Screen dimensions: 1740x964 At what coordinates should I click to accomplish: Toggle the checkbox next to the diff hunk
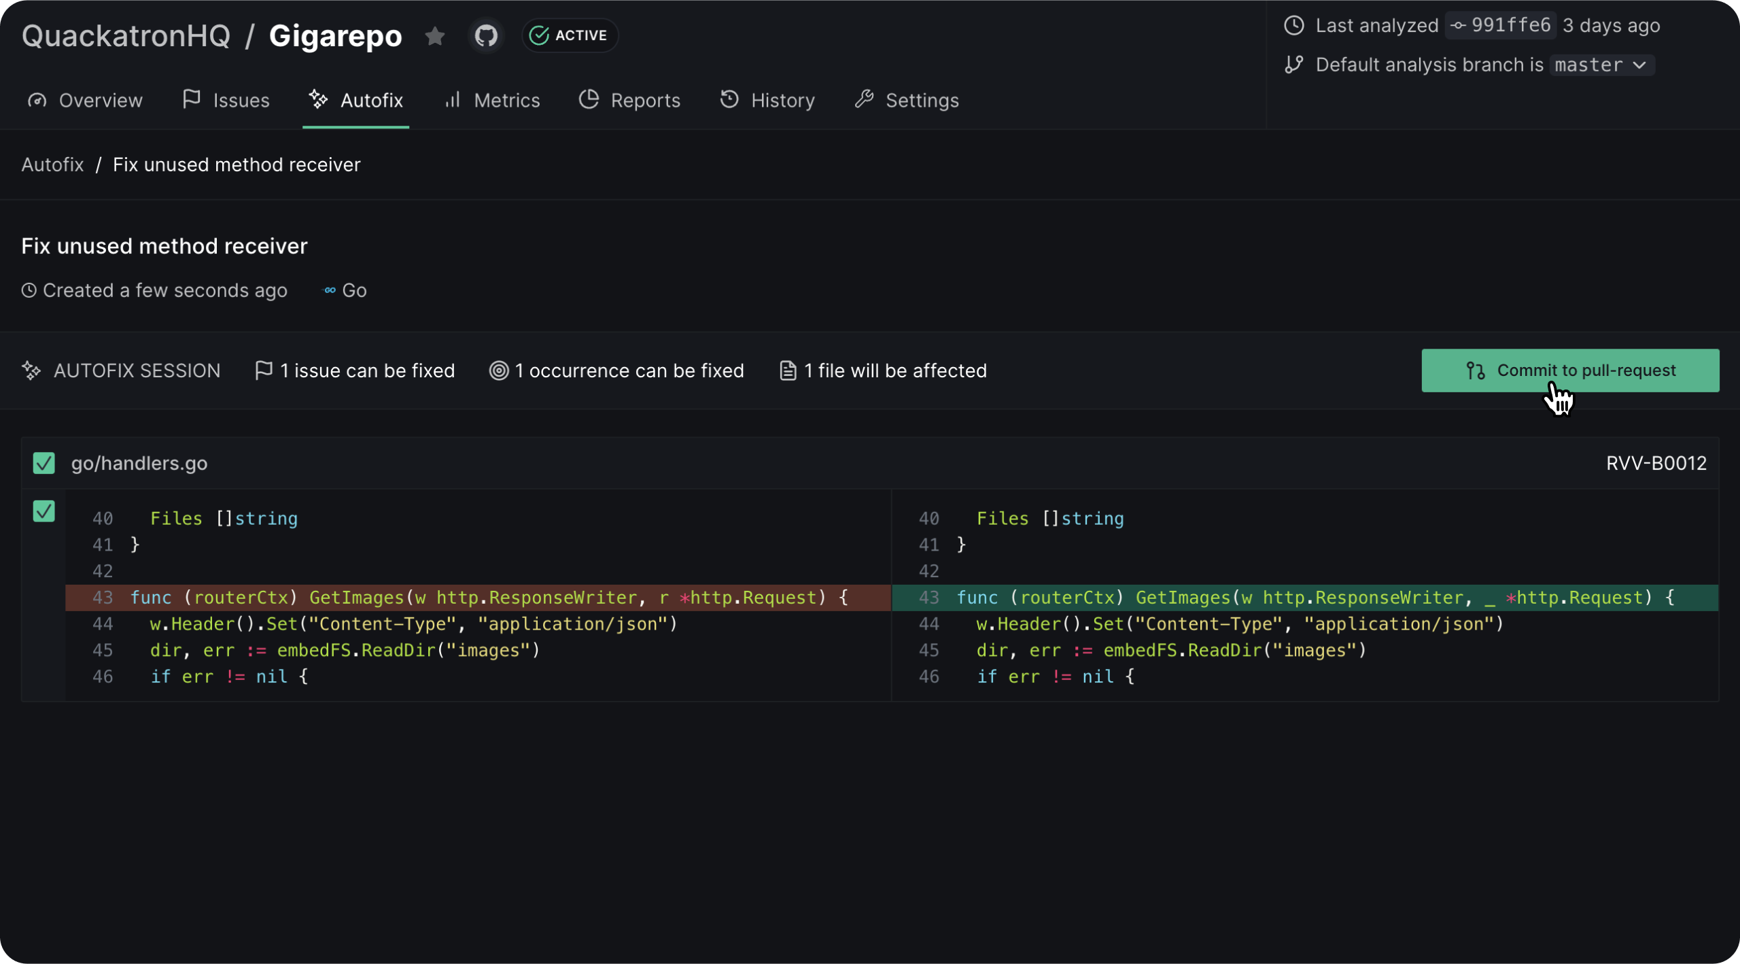pyautogui.click(x=44, y=511)
